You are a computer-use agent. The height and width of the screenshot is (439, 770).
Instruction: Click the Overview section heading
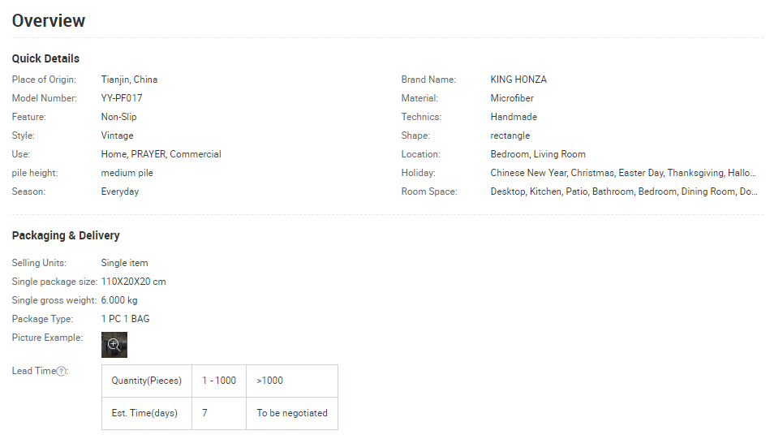(49, 21)
